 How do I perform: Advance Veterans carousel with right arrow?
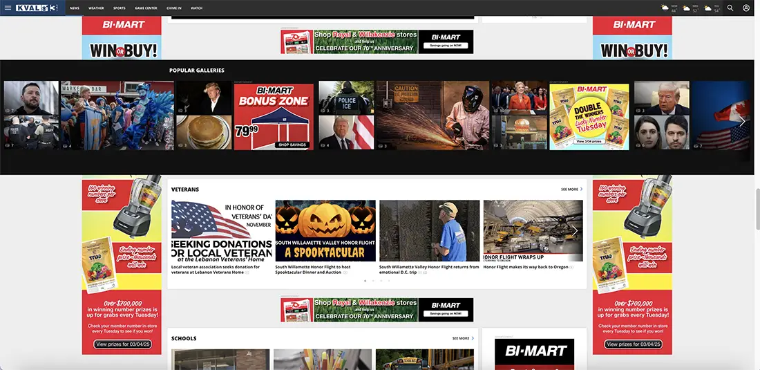point(575,231)
